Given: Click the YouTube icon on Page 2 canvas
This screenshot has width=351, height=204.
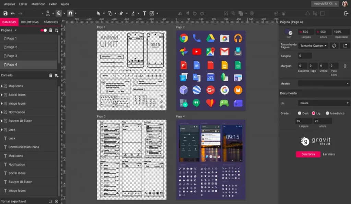Looking at the screenshot, I should pyautogui.click(x=196, y=52).
